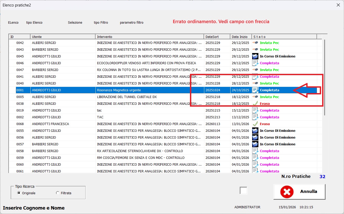Click the green checkmark icon in row 0068
344x214 pixels.
[255, 124]
